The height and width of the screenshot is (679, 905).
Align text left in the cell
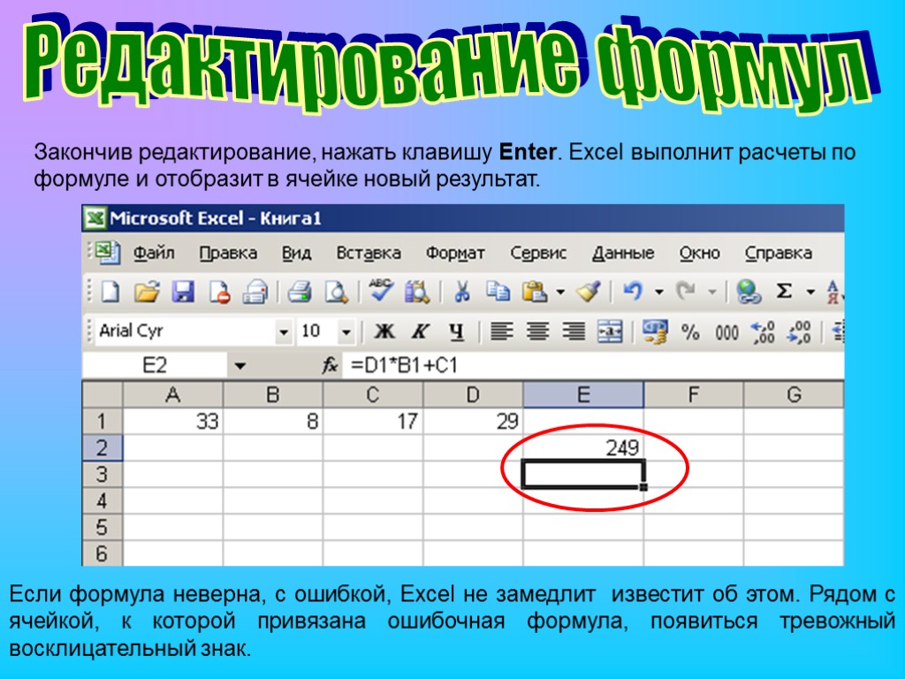502,332
